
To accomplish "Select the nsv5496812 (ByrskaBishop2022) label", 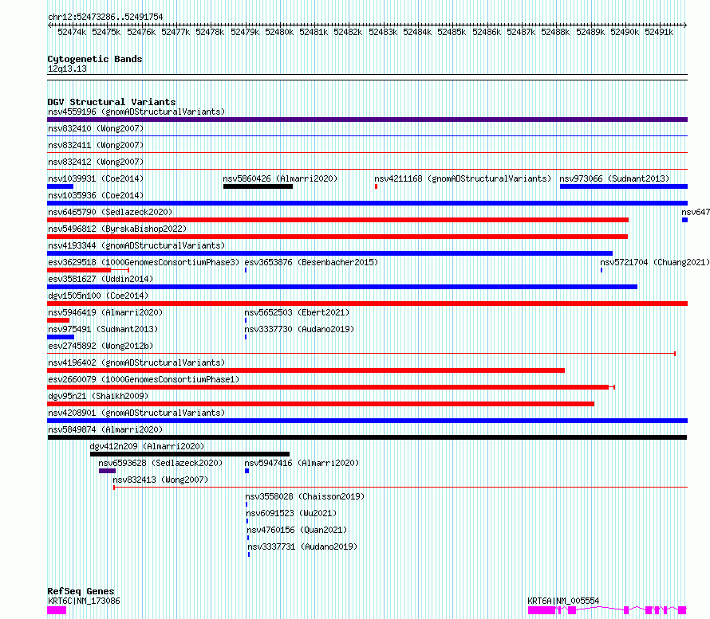I will pyautogui.click(x=117, y=229).
